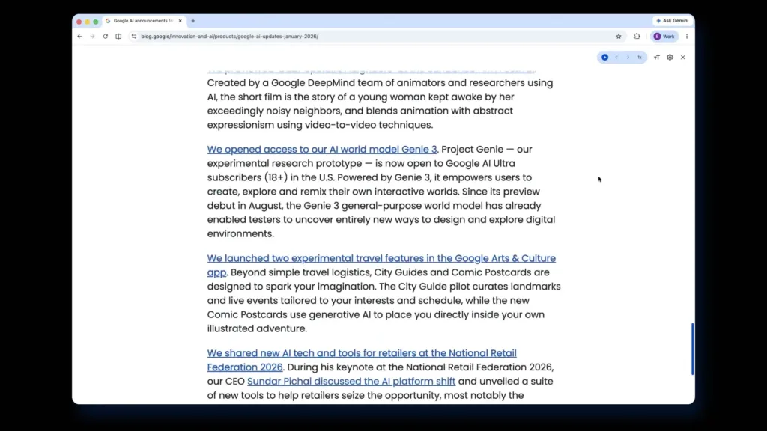Dismiss the read-aloud bar with the X
Screen dimensions: 767x431
682,57
